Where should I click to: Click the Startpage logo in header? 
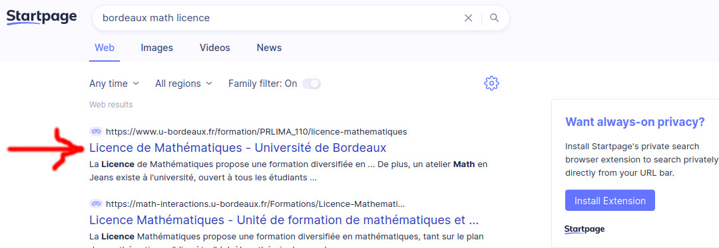[41, 17]
